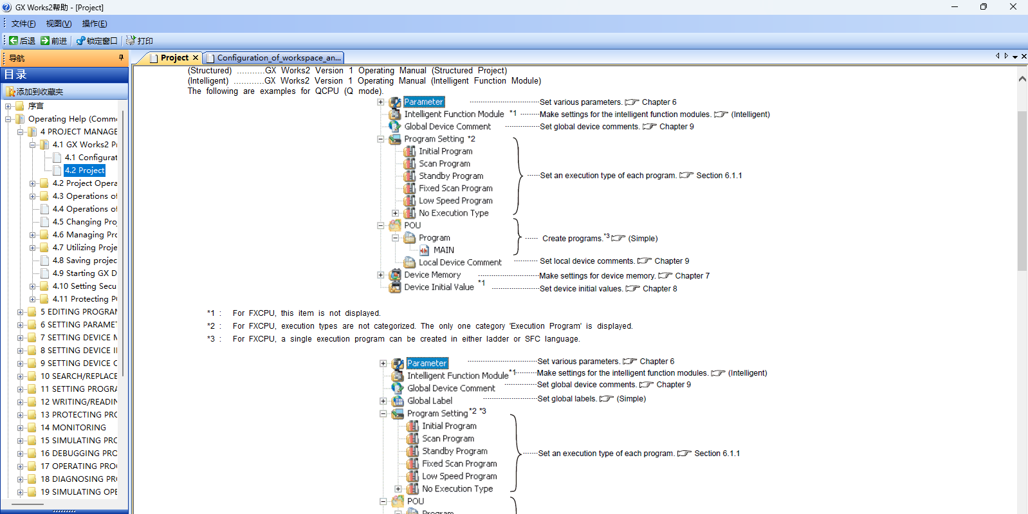This screenshot has width=1028, height=514.
Task: Collapse the 4.1 GX Works2 node
Action: [x=33, y=145]
